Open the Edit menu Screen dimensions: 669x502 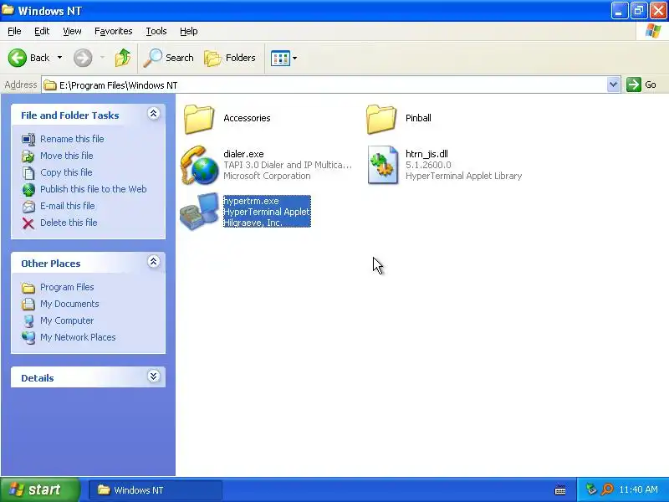click(x=42, y=31)
